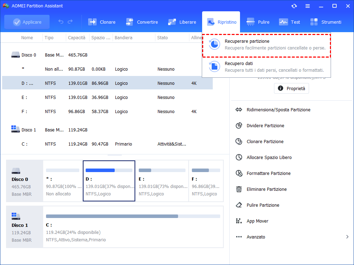354x265 pixels.
Task: Select the Ripristino tab
Action: tap(221, 22)
